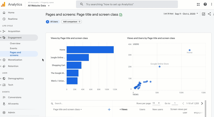Expand the Acquisition section arrow
The width and height of the screenshot is (214, 117).
[1, 31]
